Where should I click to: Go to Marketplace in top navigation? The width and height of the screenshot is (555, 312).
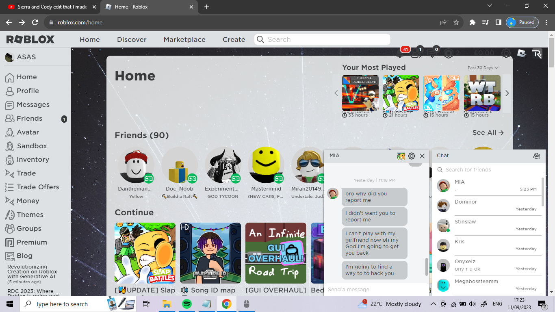(184, 39)
